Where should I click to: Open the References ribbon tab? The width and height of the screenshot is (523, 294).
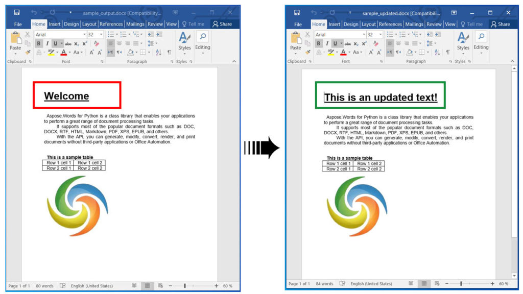112,24
